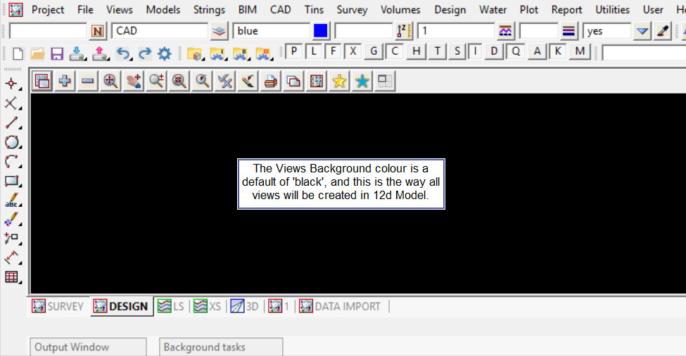Open the dropdown next to 'yes' field
This screenshot has height=356, width=686.
tap(642, 31)
